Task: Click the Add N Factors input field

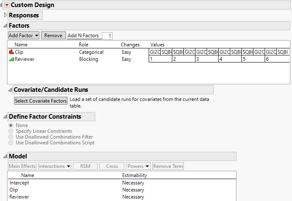Action: coord(107,36)
